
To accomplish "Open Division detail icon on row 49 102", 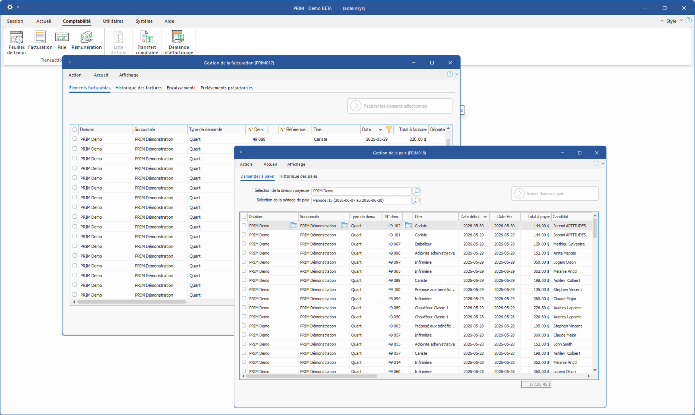I will pyautogui.click(x=293, y=225).
